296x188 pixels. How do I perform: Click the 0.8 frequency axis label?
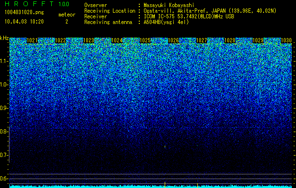tap(4, 132)
